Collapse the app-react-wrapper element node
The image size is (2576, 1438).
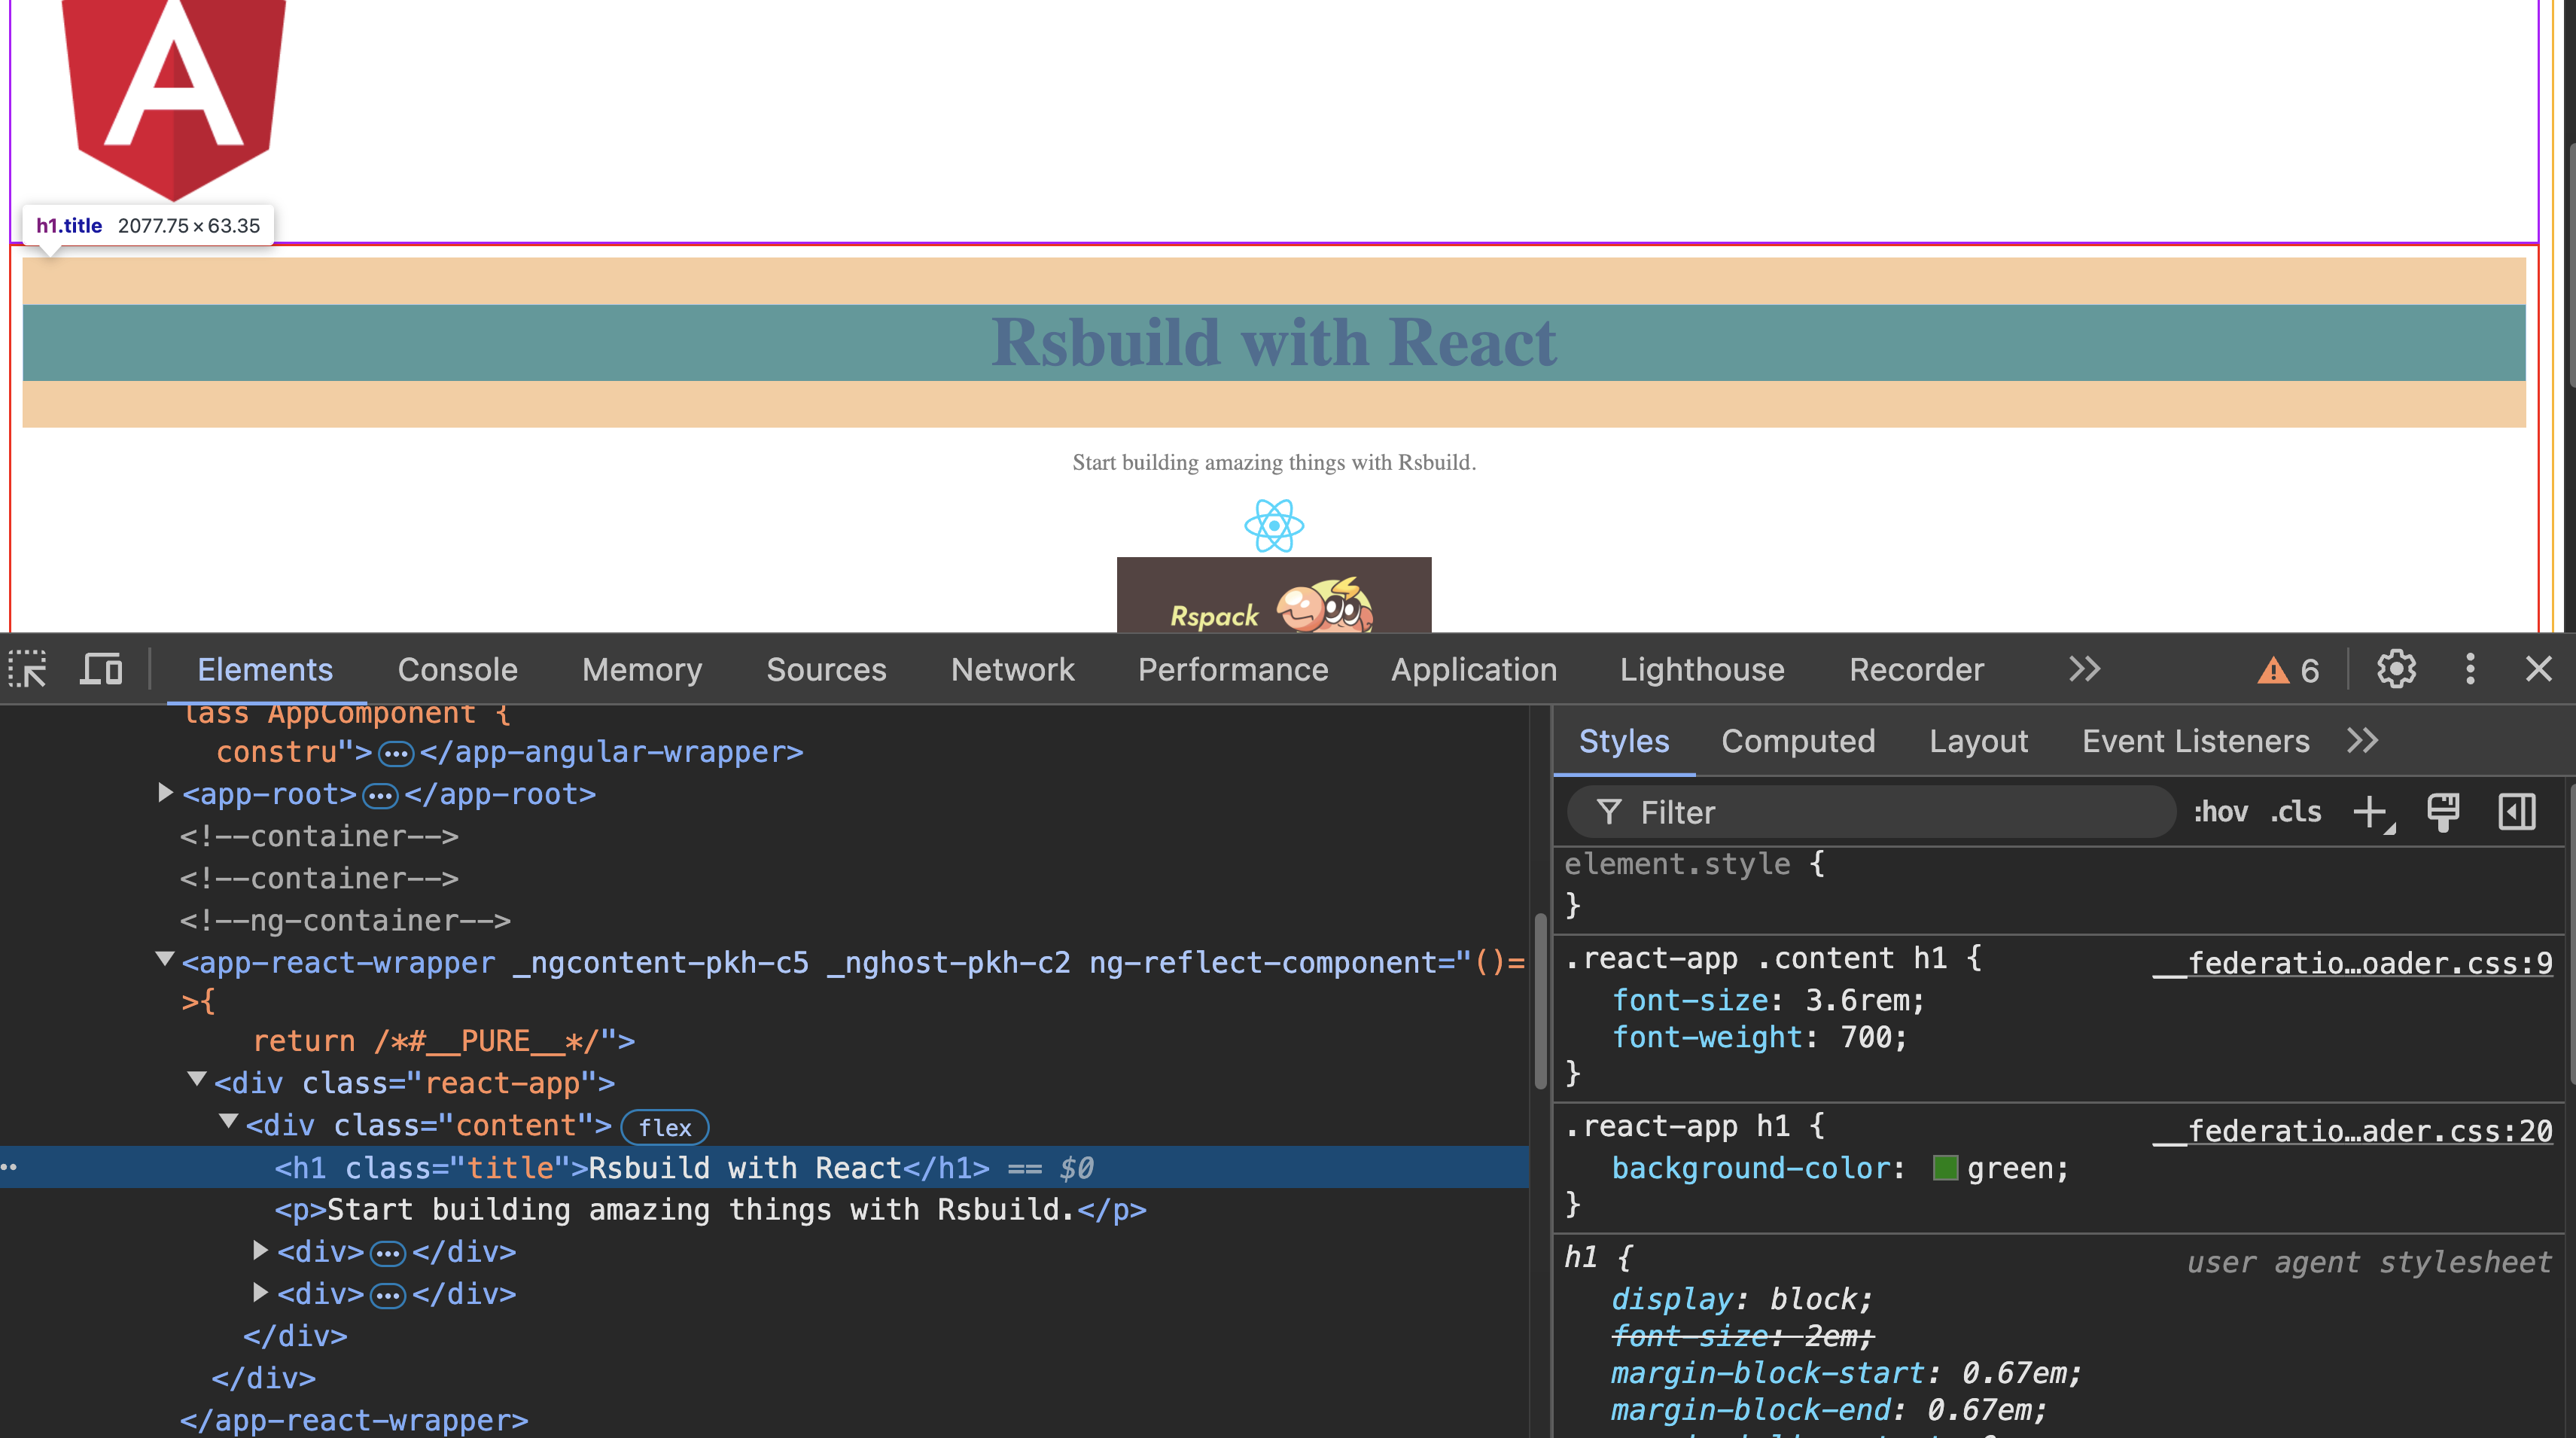pos(165,961)
